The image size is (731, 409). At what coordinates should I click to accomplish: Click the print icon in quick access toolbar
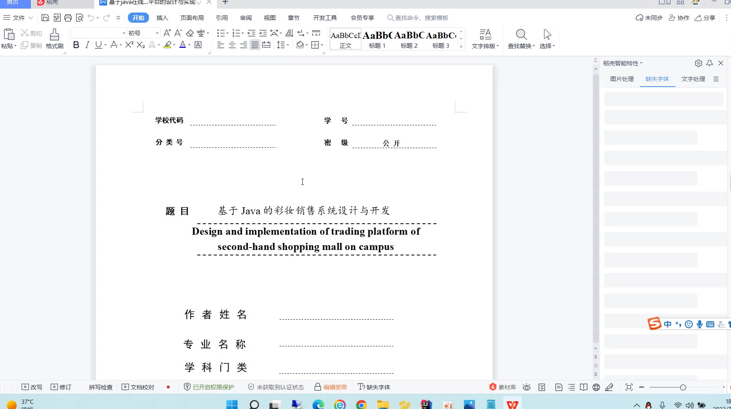(x=68, y=18)
